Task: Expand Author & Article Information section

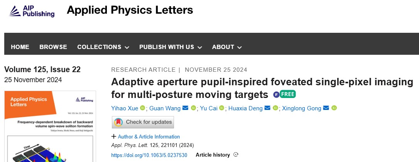Action: (x=145, y=137)
